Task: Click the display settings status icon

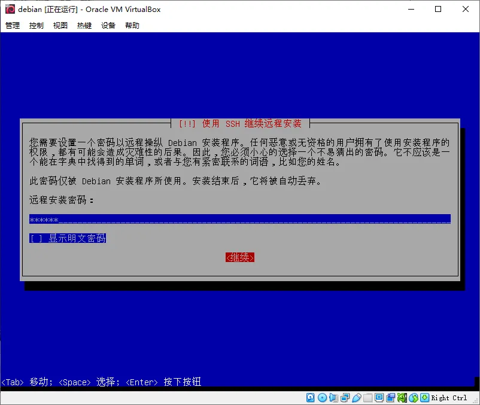Action: (x=379, y=398)
